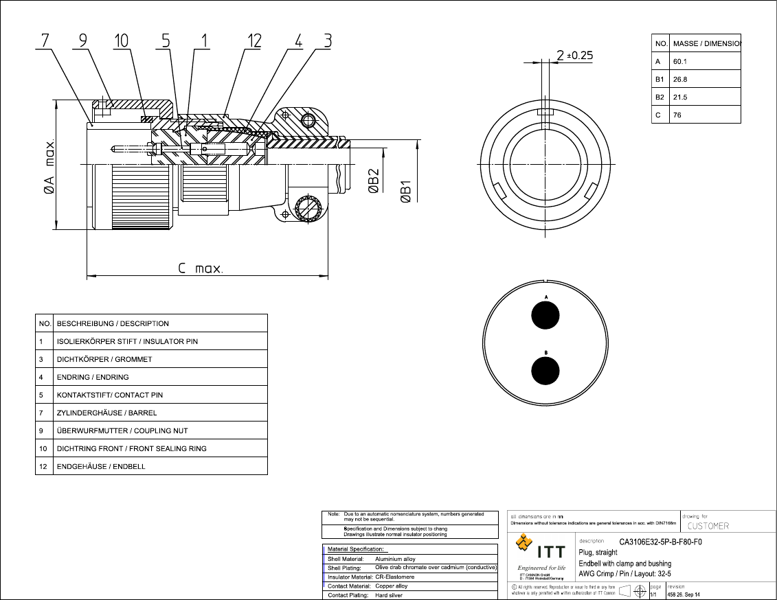Click 'Plug, straight' description text
The height and width of the screenshot is (600, 777).
click(598, 553)
